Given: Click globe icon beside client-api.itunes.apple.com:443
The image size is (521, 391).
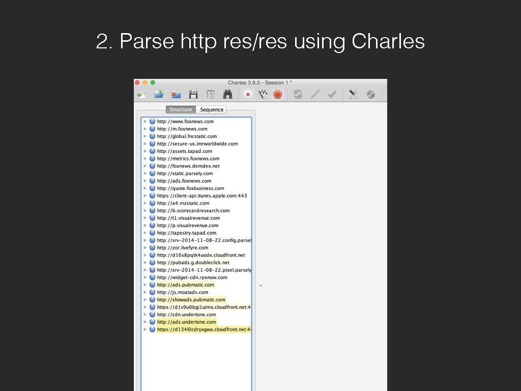Looking at the screenshot, I should tap(152, 195).
